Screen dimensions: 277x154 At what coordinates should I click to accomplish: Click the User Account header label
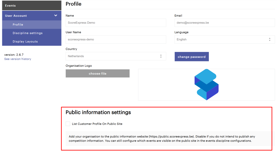pos(16,16)
